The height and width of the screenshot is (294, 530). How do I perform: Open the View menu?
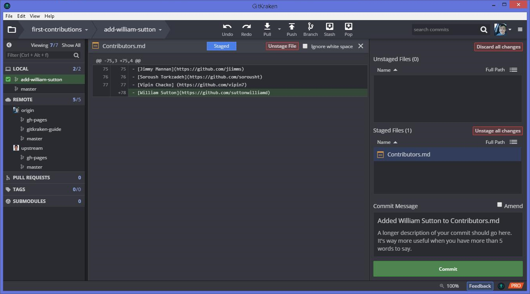[x=35, y=16]
